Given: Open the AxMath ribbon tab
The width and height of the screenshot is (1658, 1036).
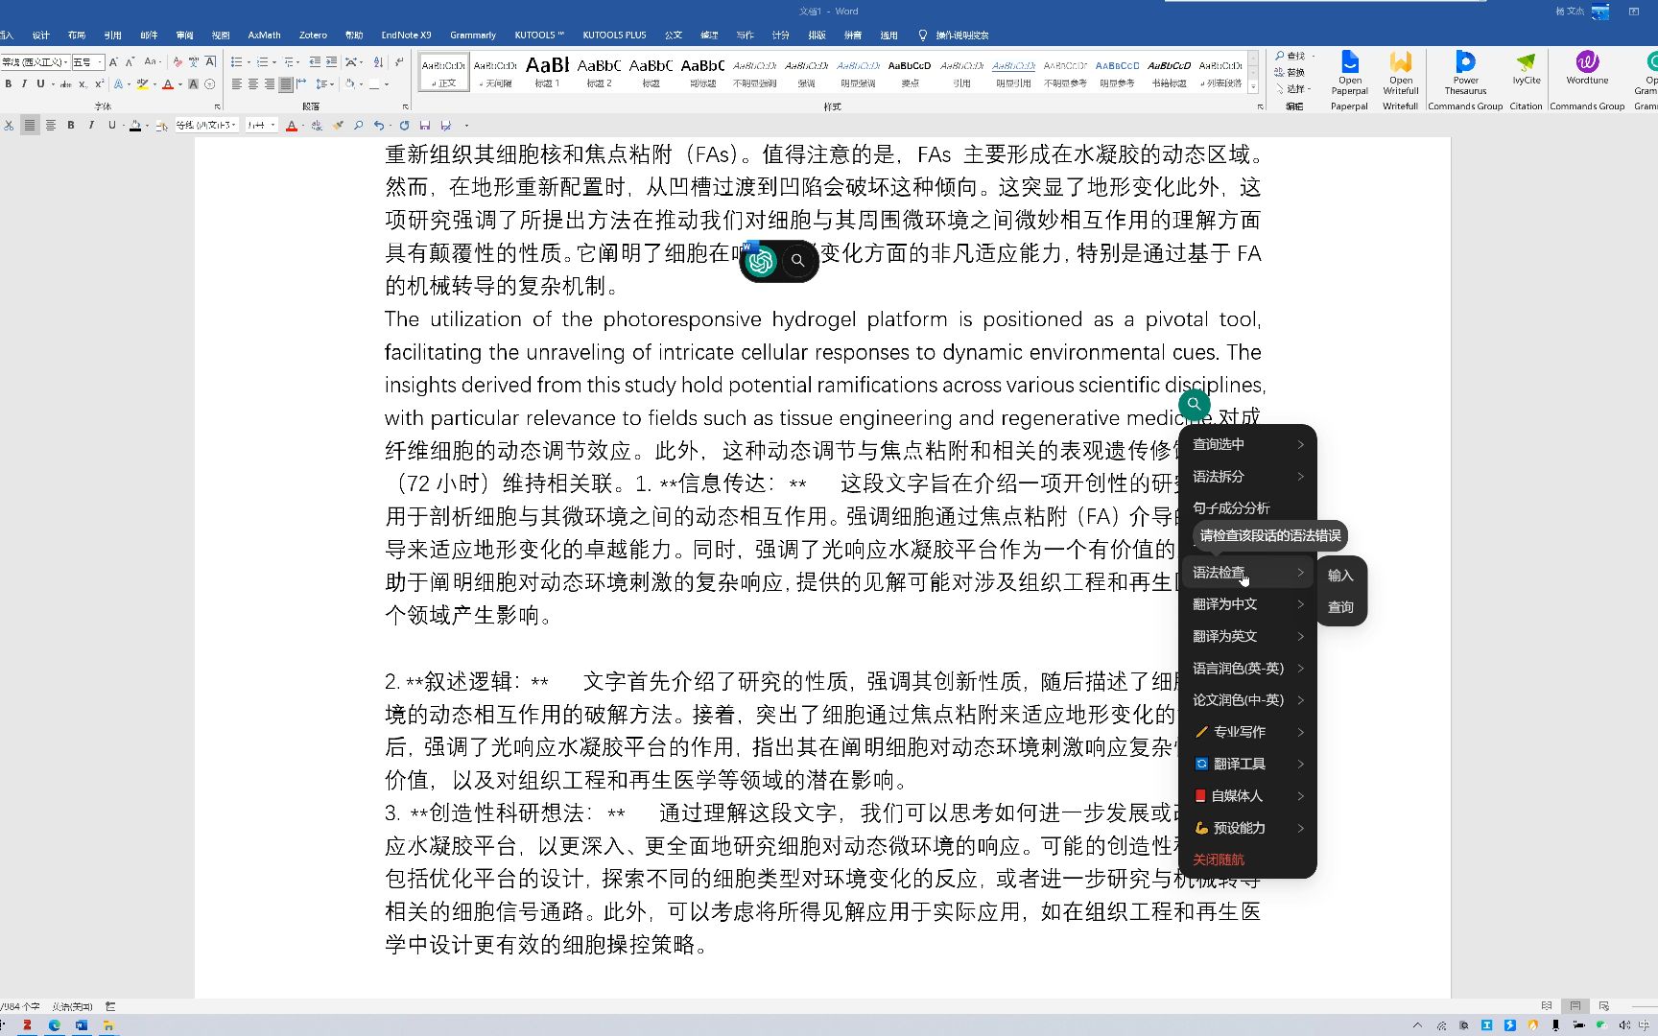Looking at the screenshot, I should 264,35.
